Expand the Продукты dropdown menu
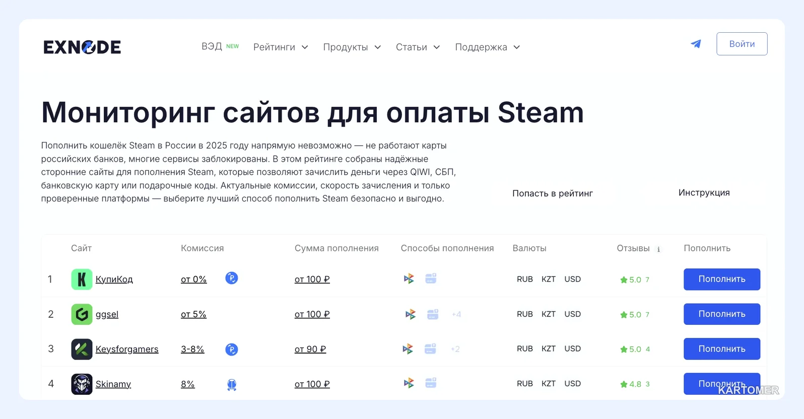804x419 pixels. (352, 47)
